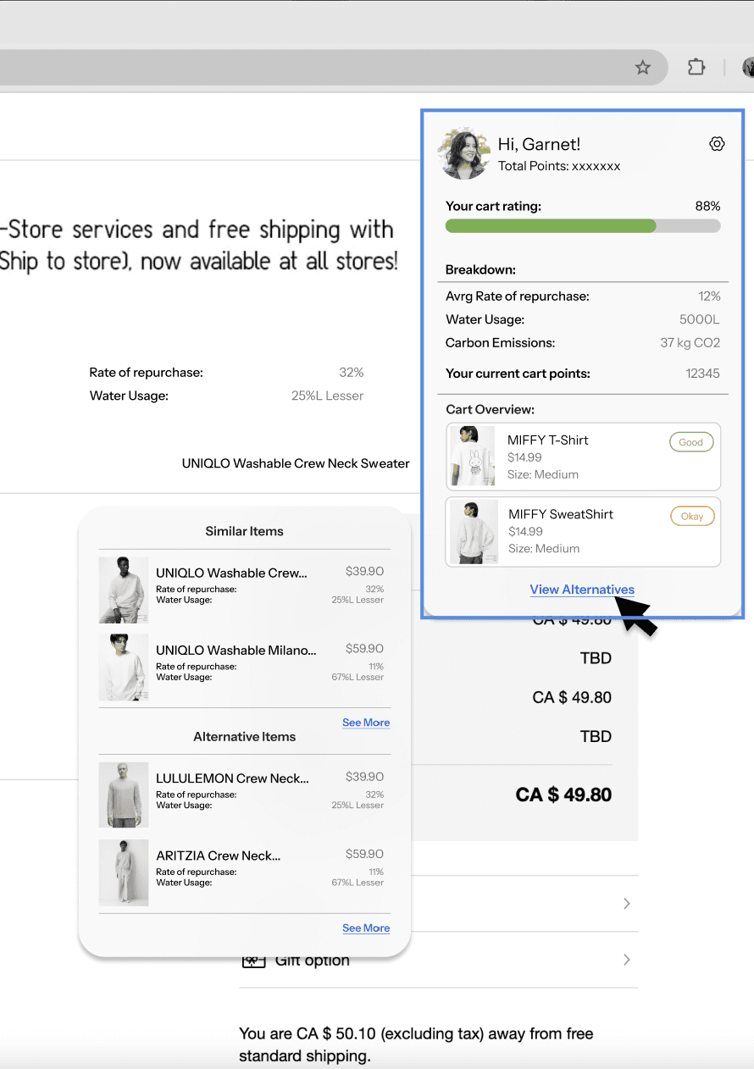Open the MIFFY T-Shirt thumbnail

473,457
